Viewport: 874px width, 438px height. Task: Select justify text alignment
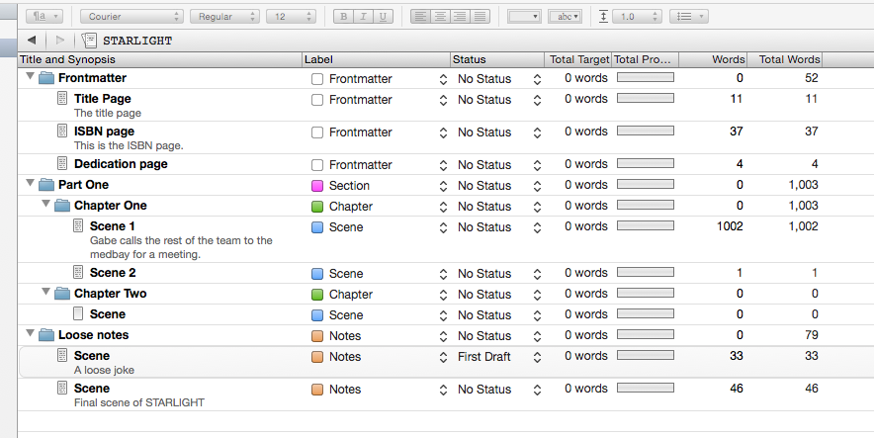tap(481, 17)
